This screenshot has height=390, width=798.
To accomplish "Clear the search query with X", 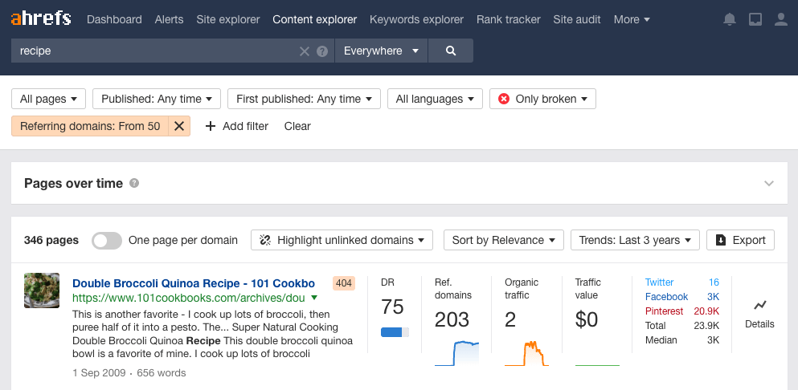I will tap(304, 51).
